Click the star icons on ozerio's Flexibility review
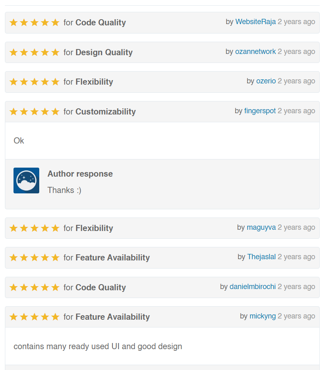 coord(34,82)
